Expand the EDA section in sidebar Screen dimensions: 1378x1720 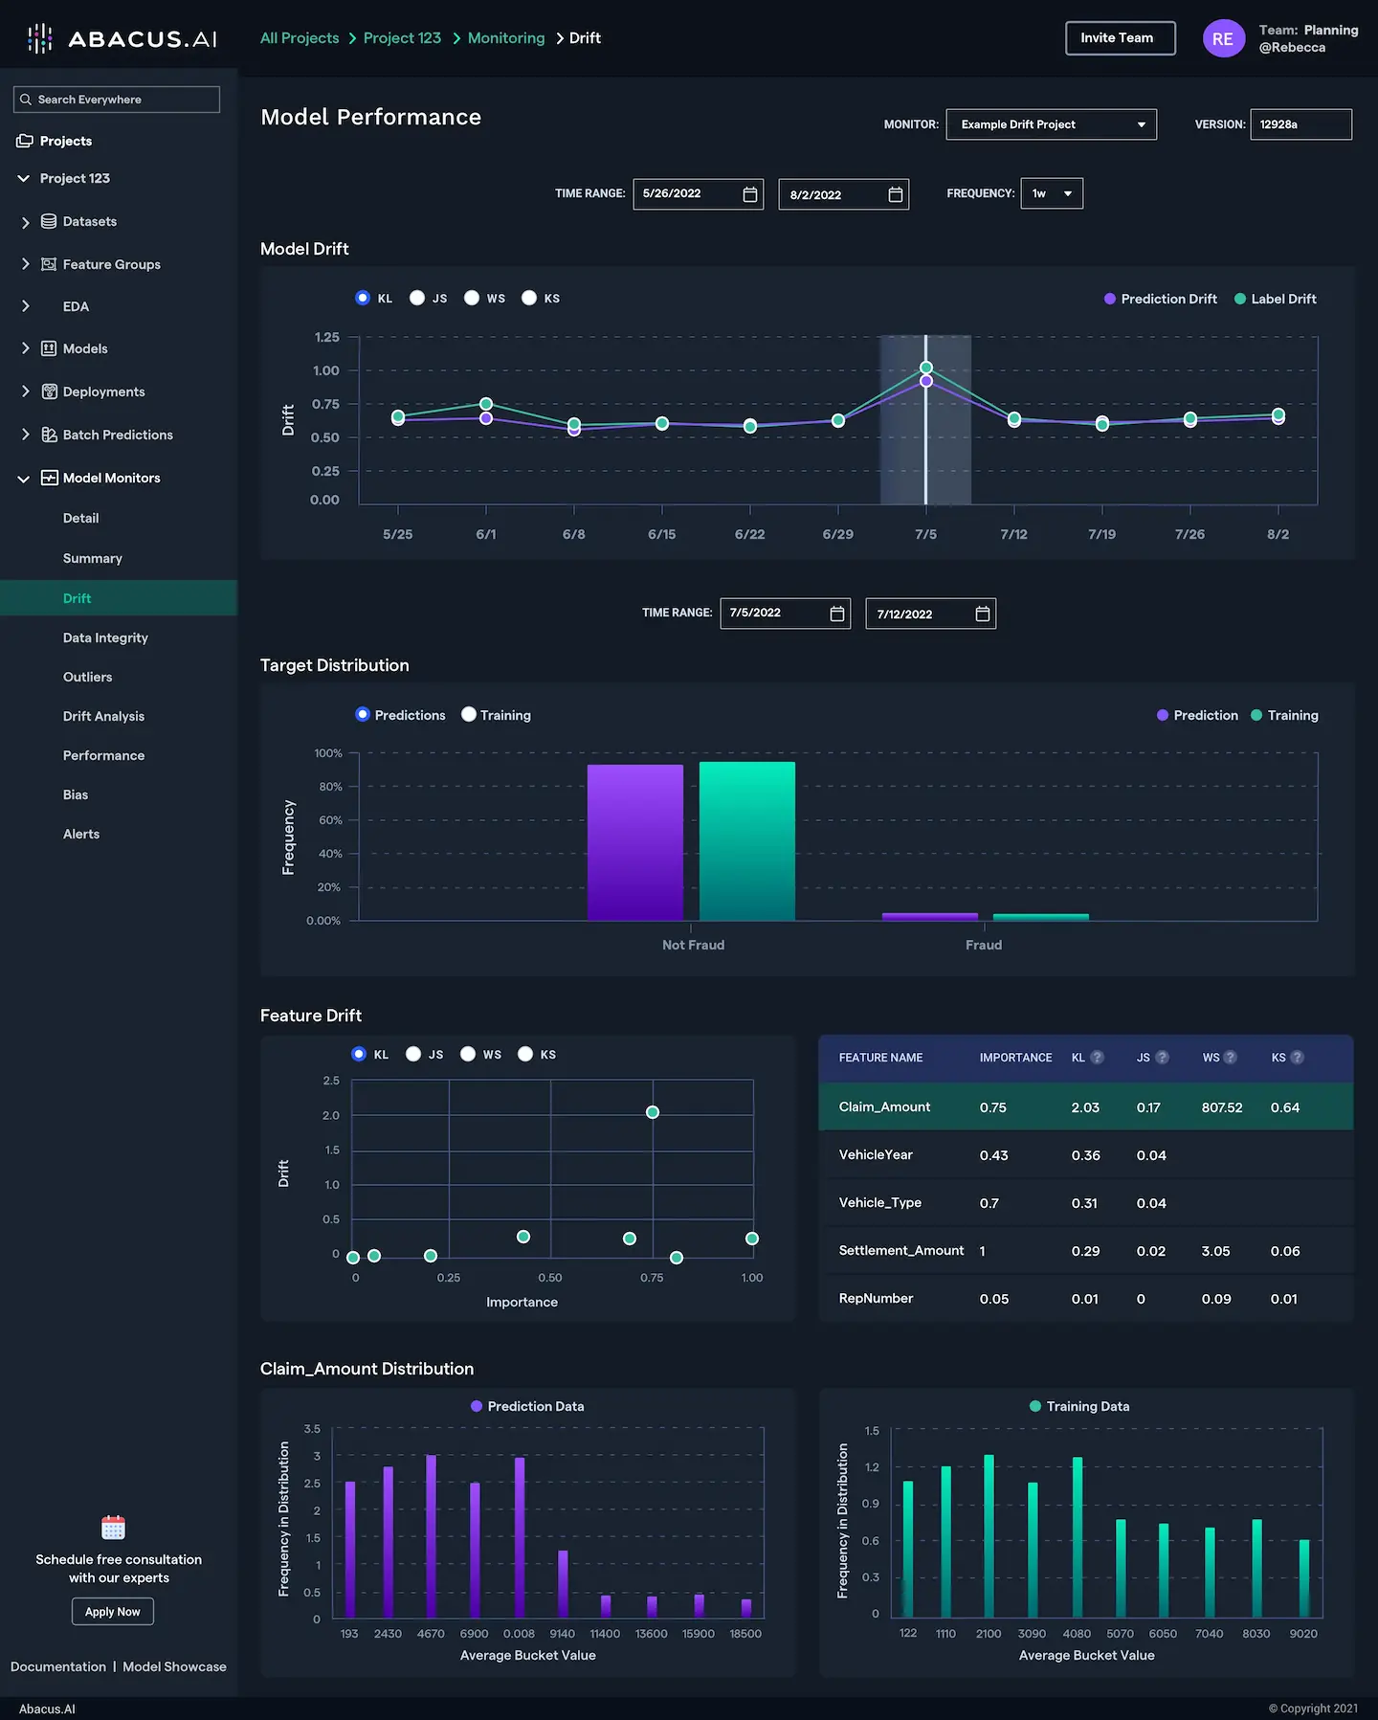[x=26, y=306]
